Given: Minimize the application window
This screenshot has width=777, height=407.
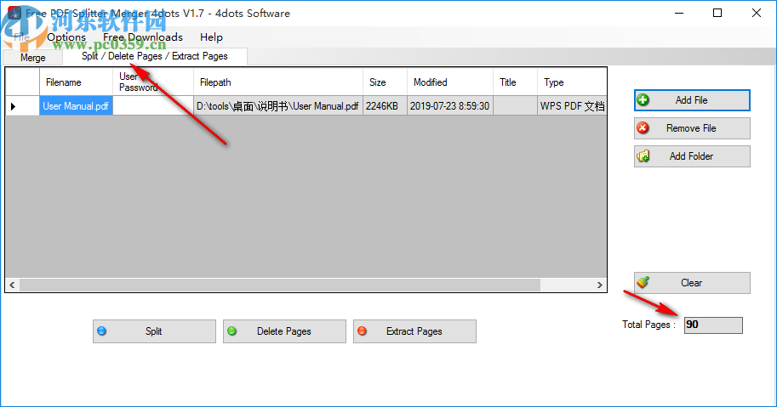Looking at the screenshot, I should point(679,13).
